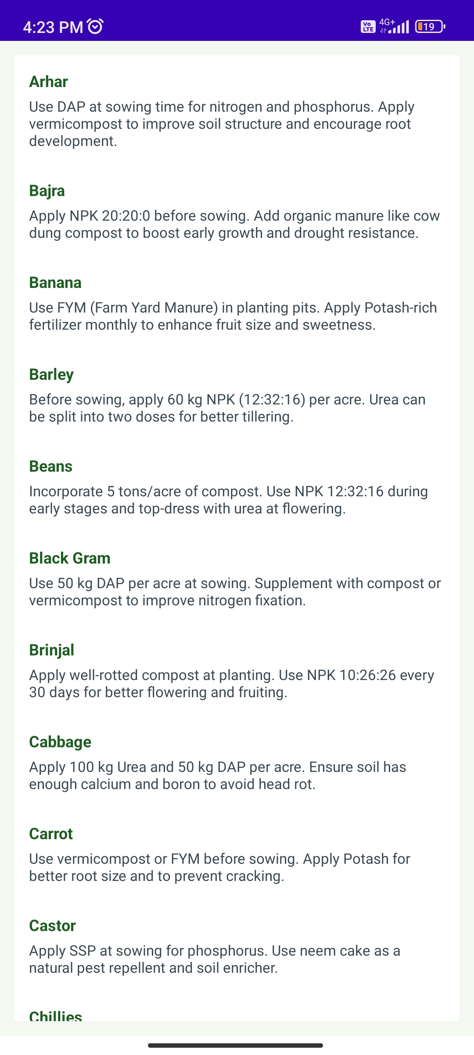
Task: Tap the Banana FYM description text
Action: tap(233, 316)
